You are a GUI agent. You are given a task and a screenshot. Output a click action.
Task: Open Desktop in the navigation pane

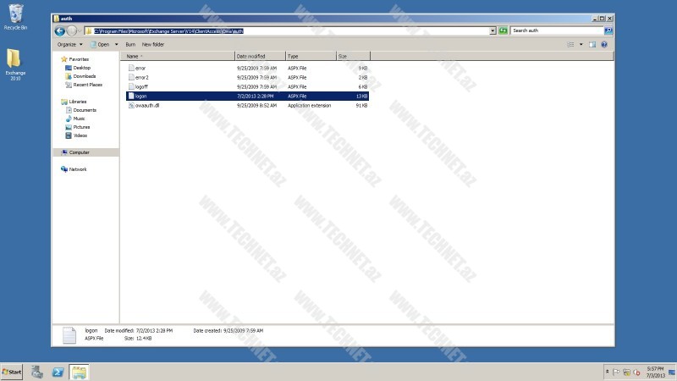point(81,68)
